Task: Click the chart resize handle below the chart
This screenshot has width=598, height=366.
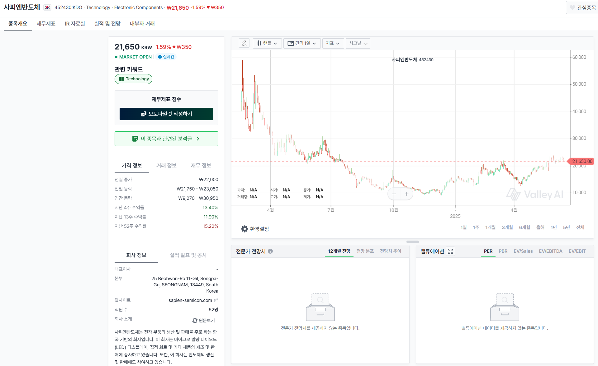Action: (413, 242)
